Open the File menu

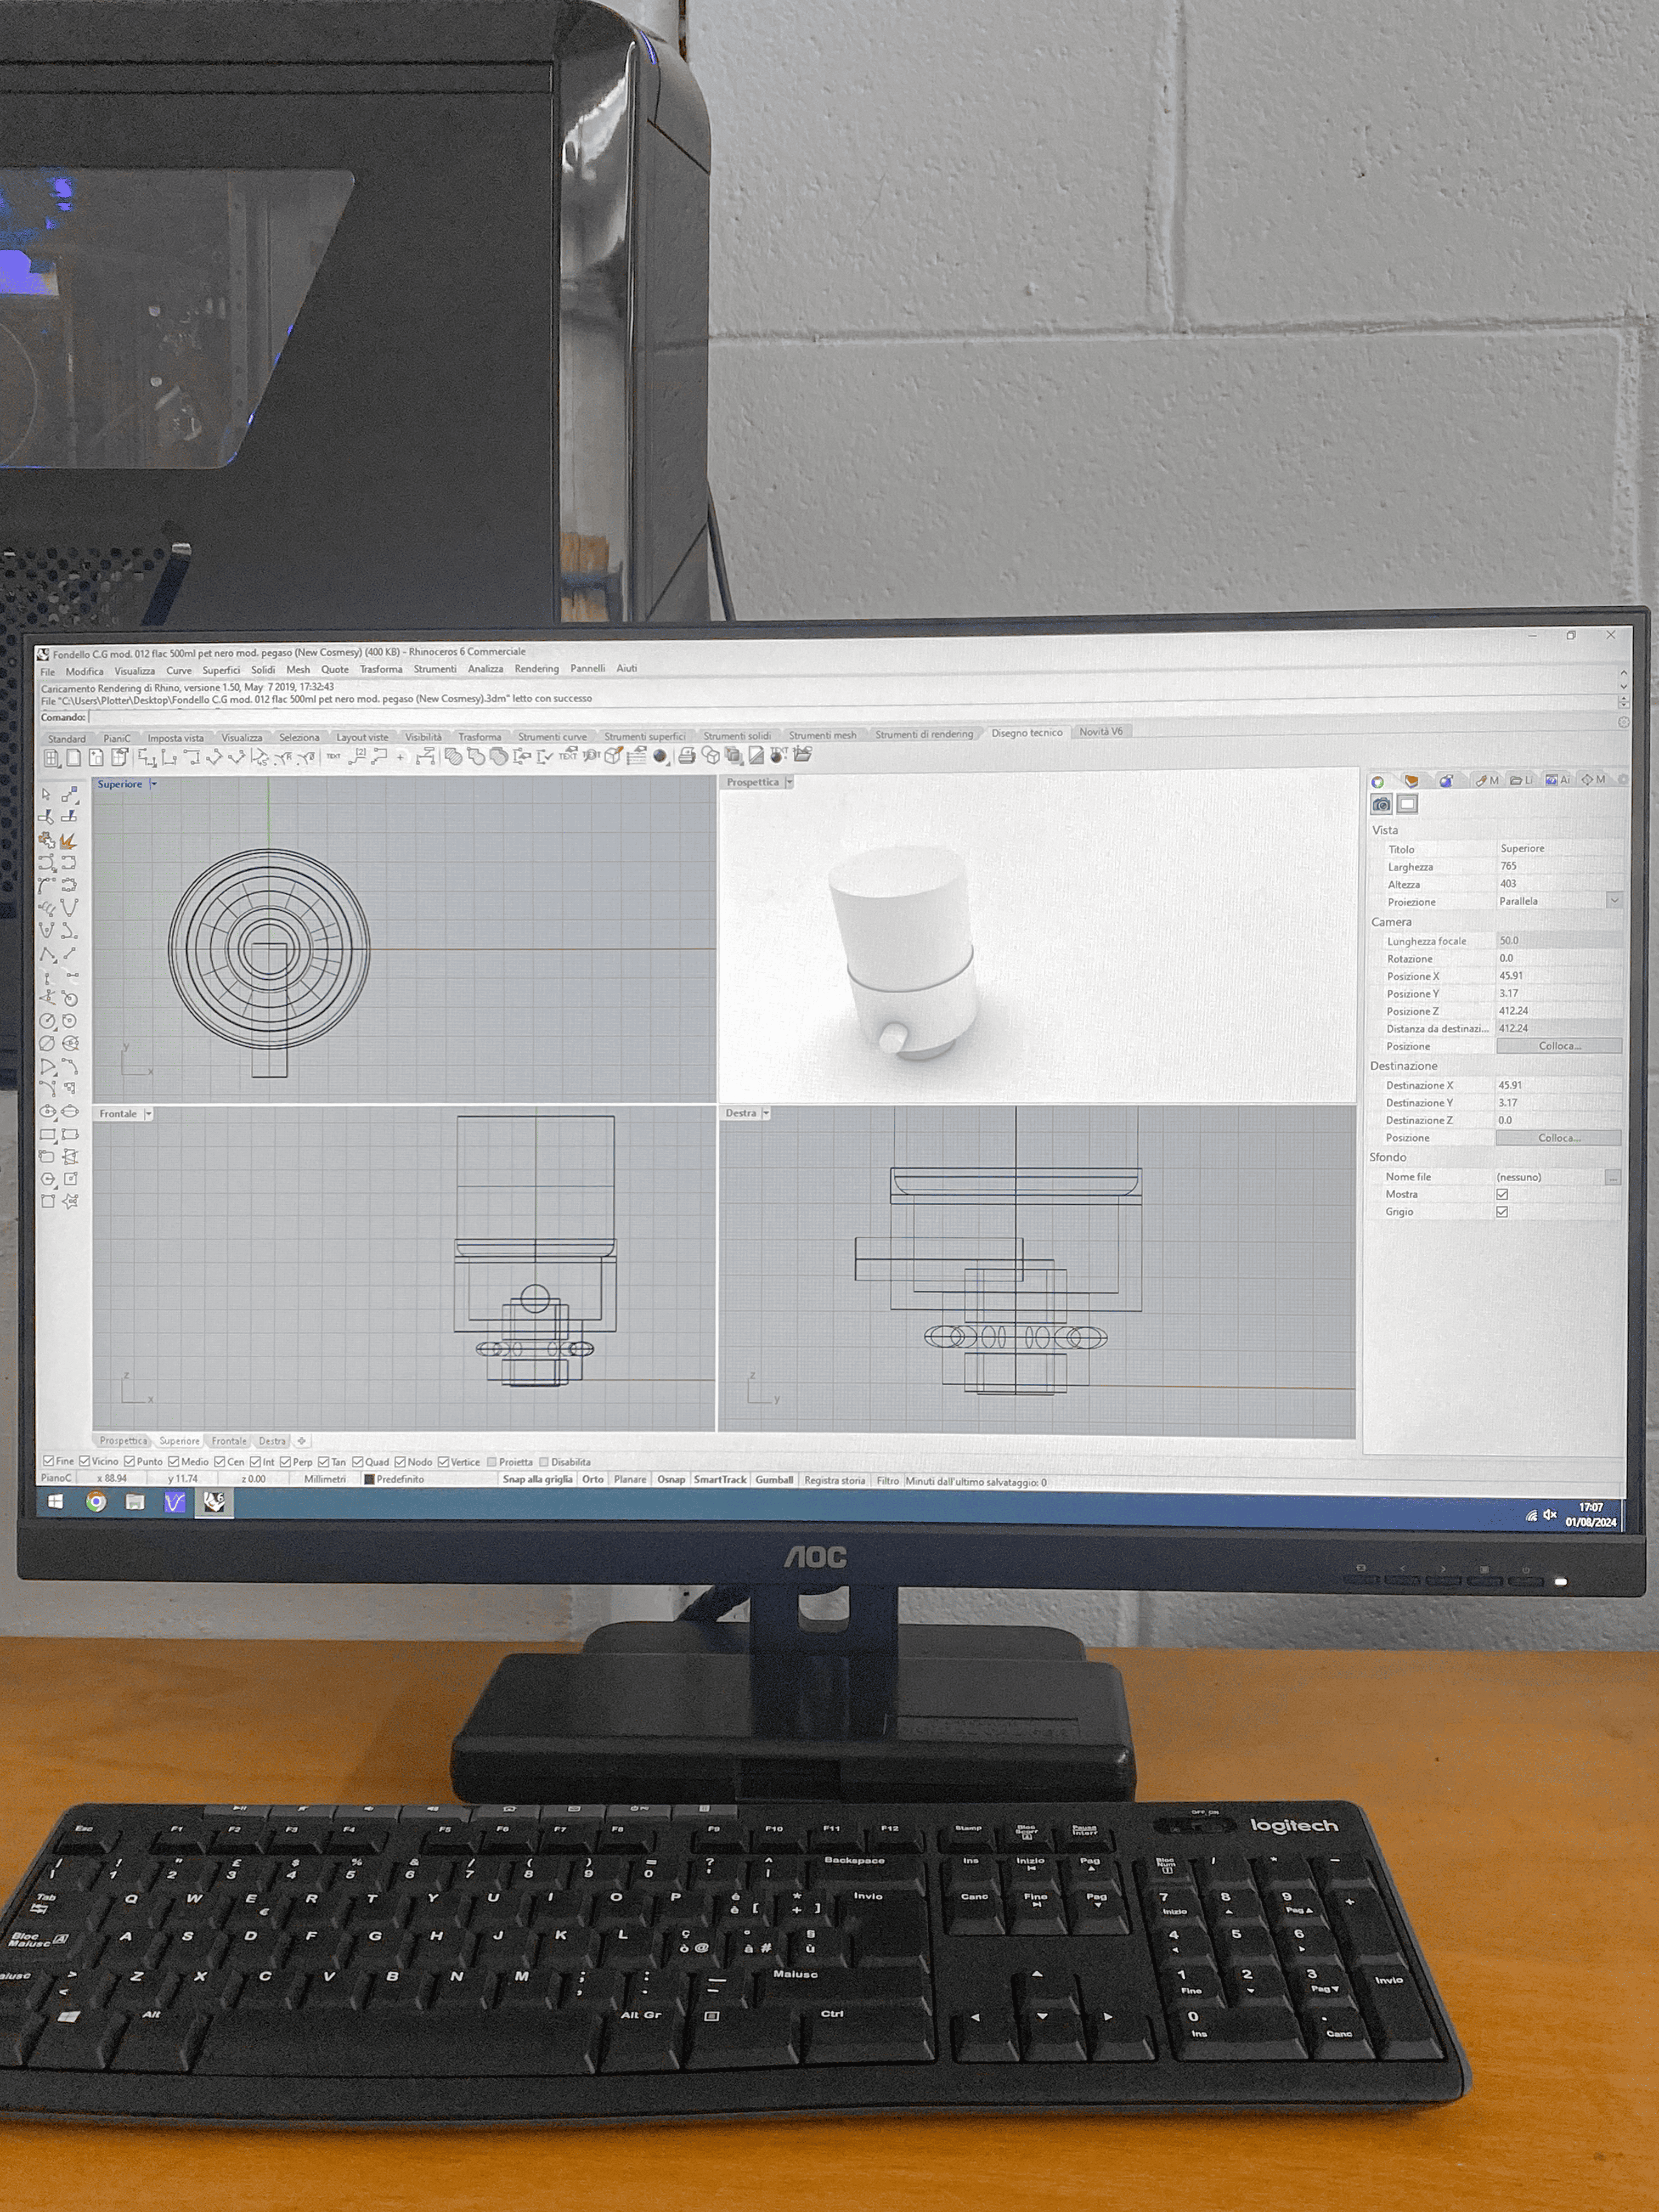[x=47, y=672]
